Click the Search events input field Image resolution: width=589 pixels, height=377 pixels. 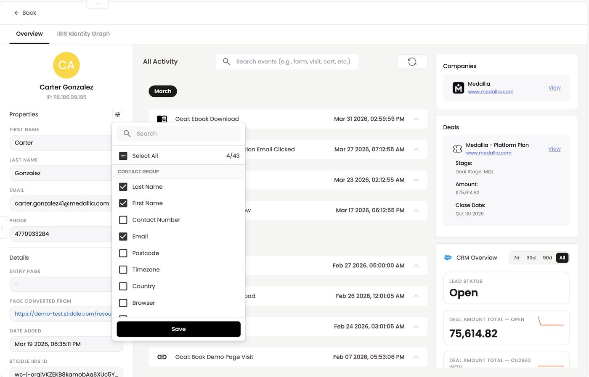coord(287,61)
